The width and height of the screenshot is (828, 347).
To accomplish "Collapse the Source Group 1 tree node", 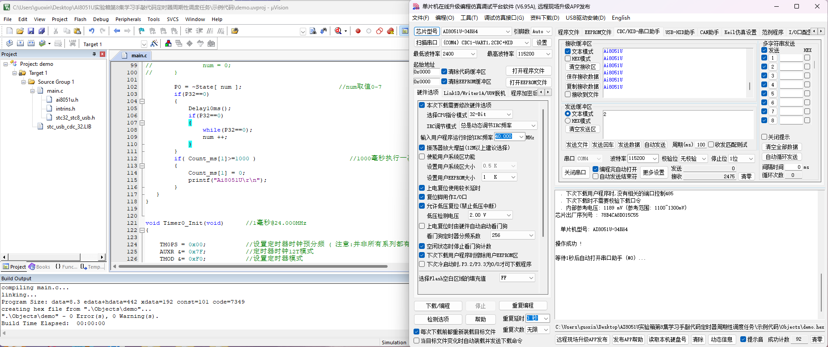I will pos(24,82).
